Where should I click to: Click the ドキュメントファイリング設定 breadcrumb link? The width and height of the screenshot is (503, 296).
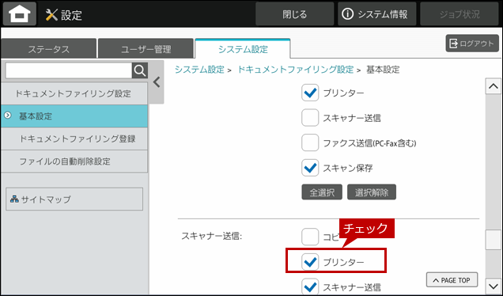click(x=295, y=70)
